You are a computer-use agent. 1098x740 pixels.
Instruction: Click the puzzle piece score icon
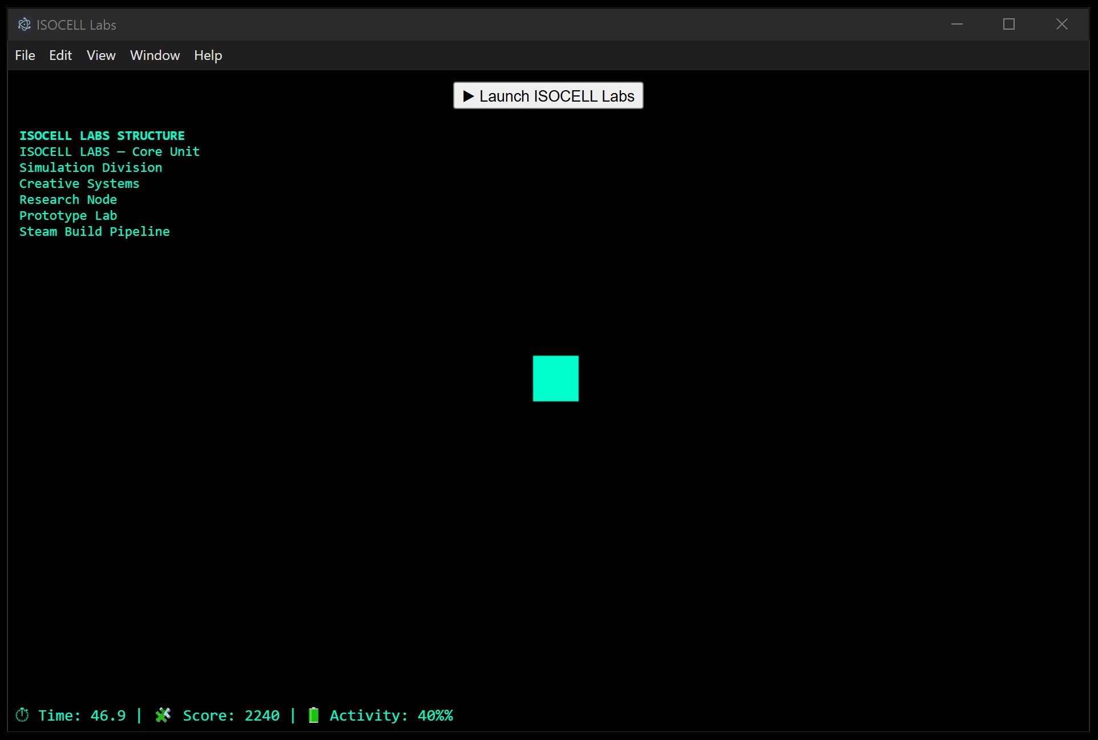(163, 715)
